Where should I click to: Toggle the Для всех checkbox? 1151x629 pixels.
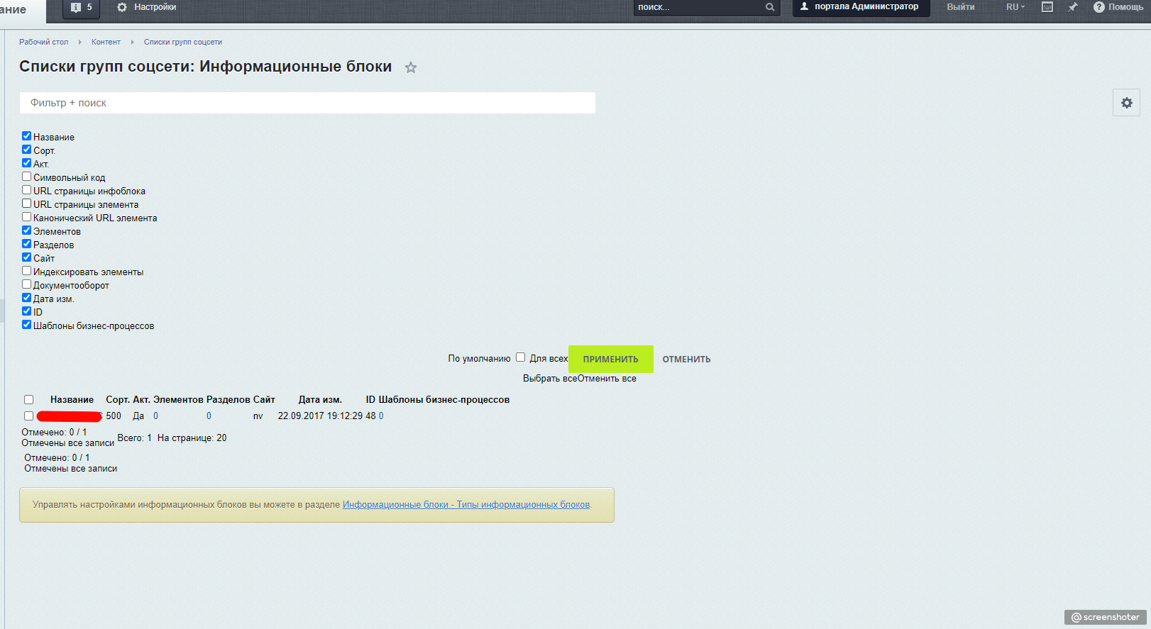520,357
